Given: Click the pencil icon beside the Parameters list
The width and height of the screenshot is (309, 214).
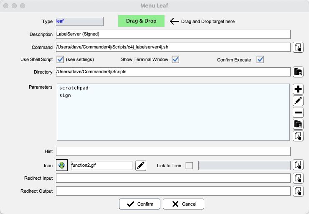Looking at the screenshot, I should (298, 101).
